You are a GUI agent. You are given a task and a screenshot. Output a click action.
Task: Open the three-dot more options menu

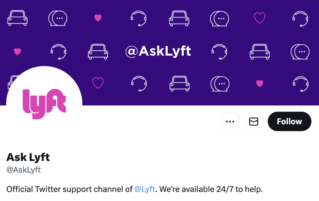pos(230,121)
